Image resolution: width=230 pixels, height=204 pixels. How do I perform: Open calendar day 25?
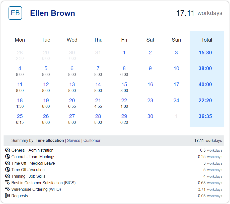[20, 116]
